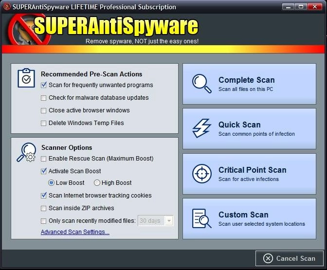This screenshot has width=327, height=270.
Task: Click the Quick Scan lightning bolt icon
Action: coord(201,128)
